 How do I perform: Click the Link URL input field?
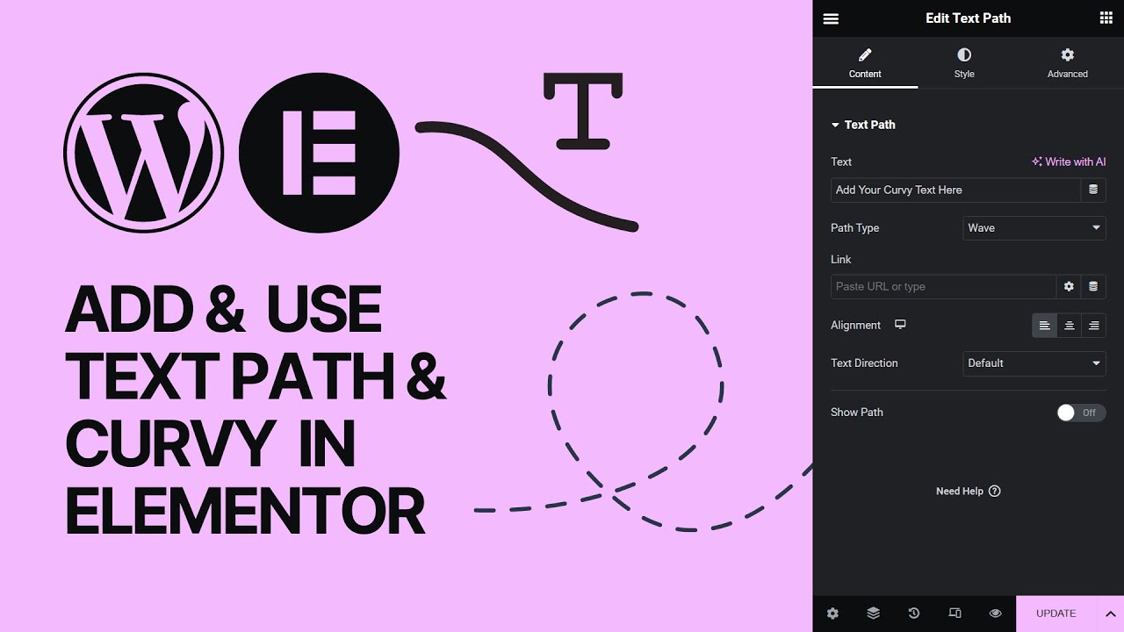coord(943,286)
